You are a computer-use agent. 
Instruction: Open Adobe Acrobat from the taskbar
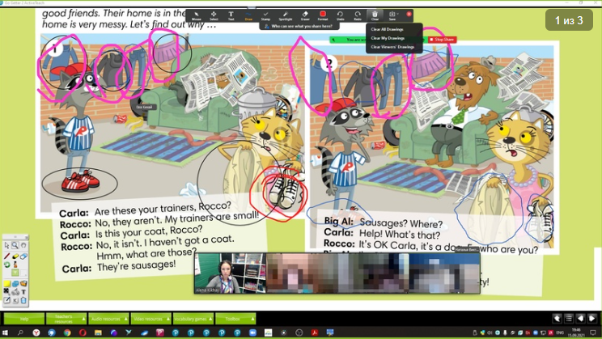pos(315,333)
